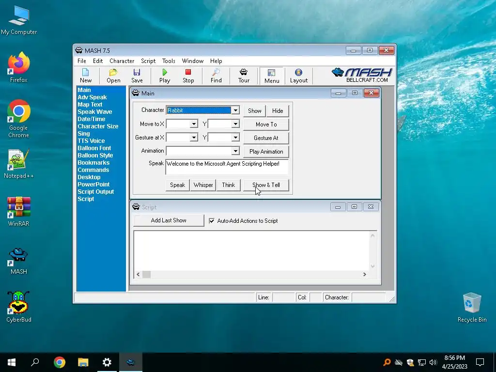Stop playback with the red Stop icon

[188, 76]
